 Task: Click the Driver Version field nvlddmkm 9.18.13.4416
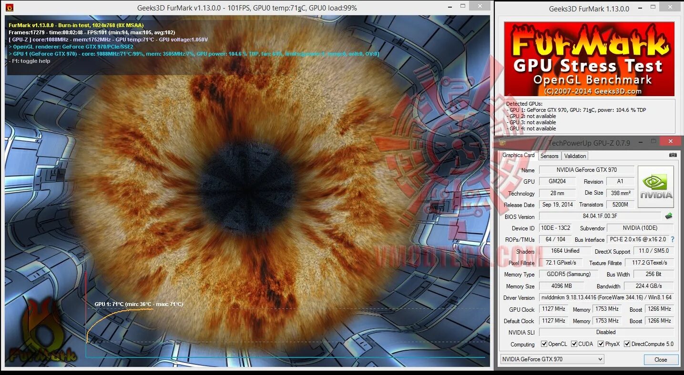click(x=606, y=297)
